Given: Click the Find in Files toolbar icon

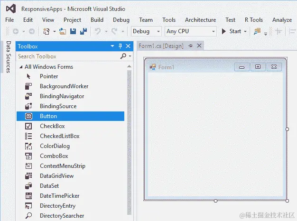Looking at the screenshot, I should coord(257,31).
